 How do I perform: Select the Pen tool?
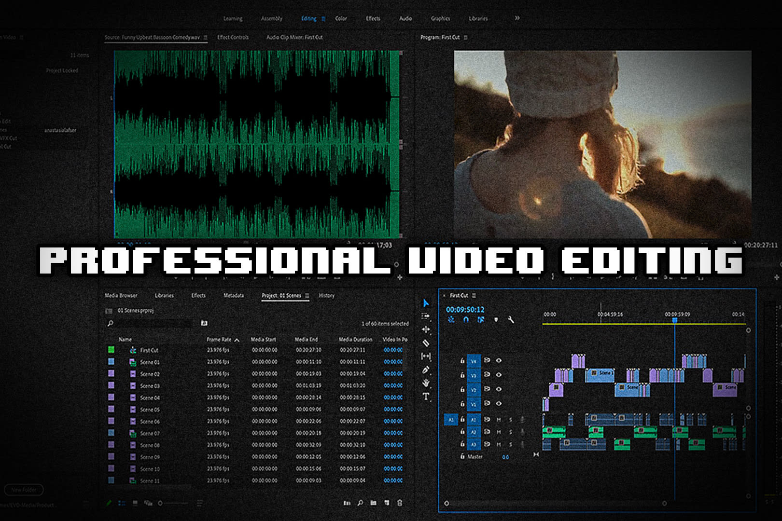[x=426, y=370]
